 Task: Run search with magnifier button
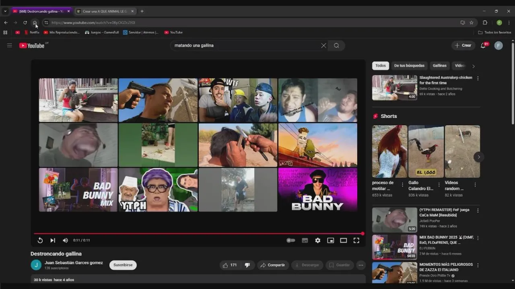[336, 45]
